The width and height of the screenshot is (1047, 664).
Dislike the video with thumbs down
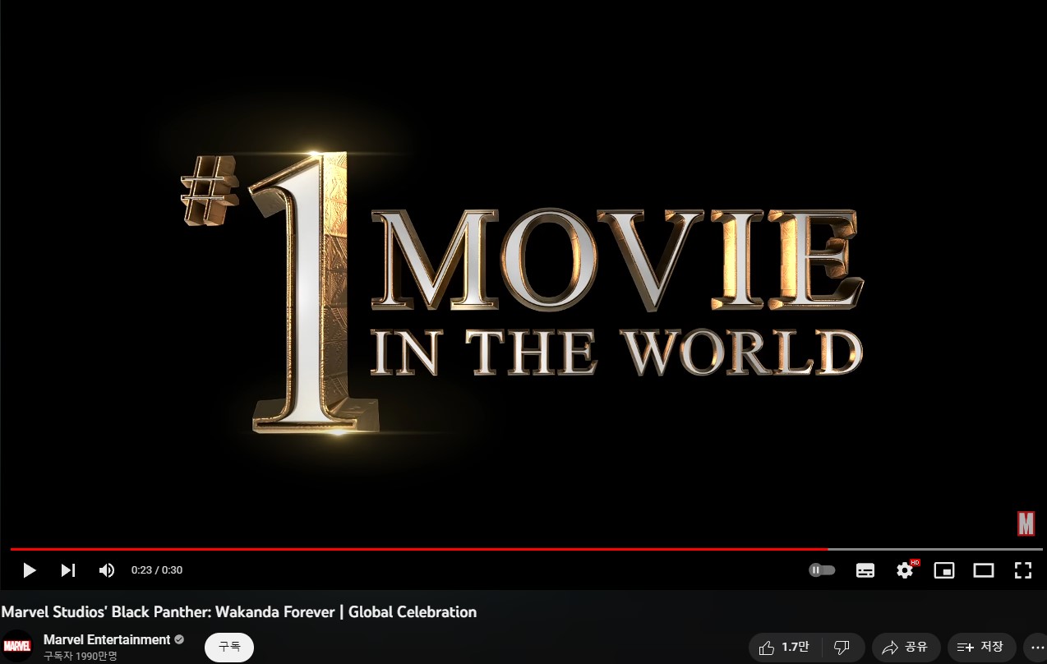(842, 648)
